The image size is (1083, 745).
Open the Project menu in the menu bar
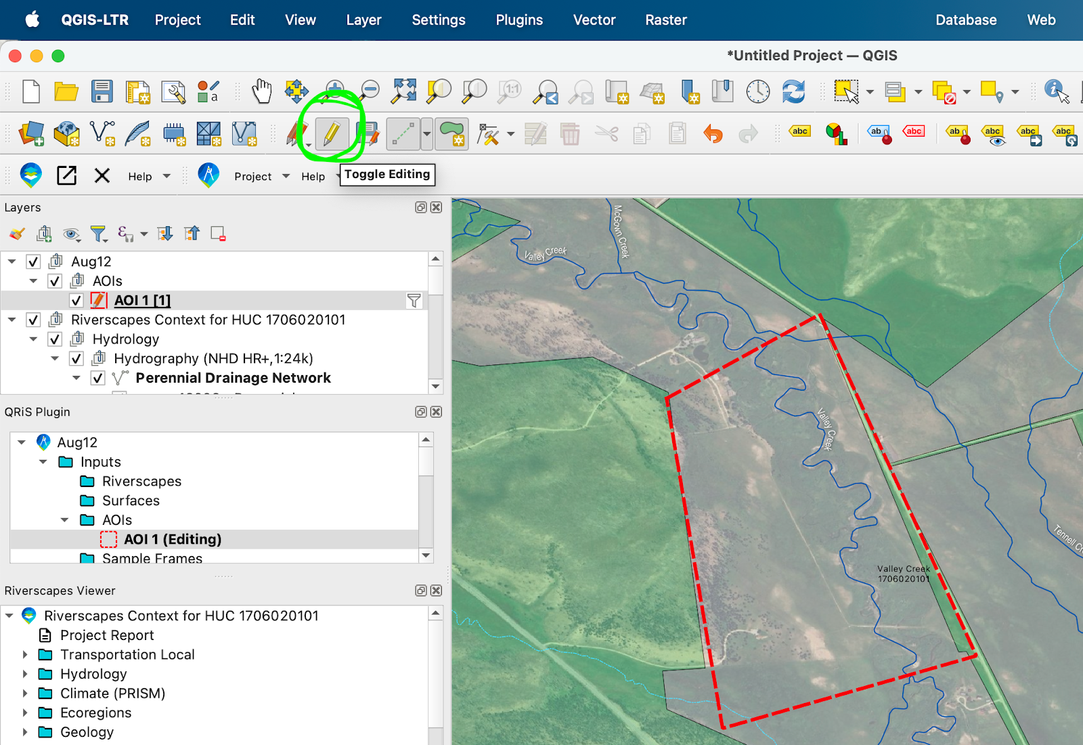tap(178, 20)
